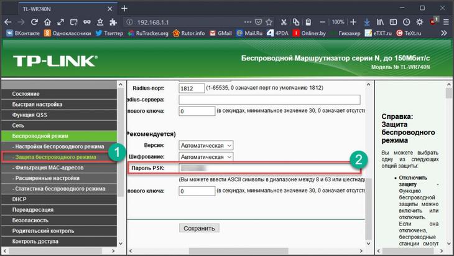This screenshot has height=256, width=454.
Task: Zoom in with the plus button
Action: click(353, 22)
